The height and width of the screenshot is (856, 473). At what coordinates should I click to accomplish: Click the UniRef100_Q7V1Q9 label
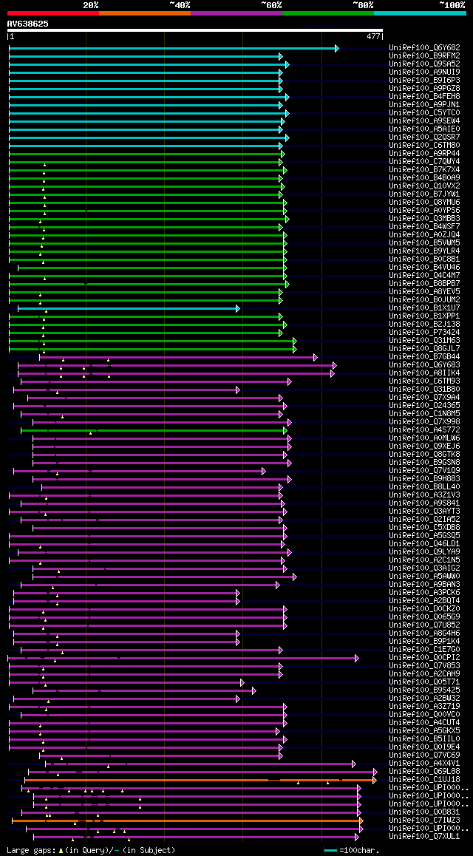pos(424,471)
